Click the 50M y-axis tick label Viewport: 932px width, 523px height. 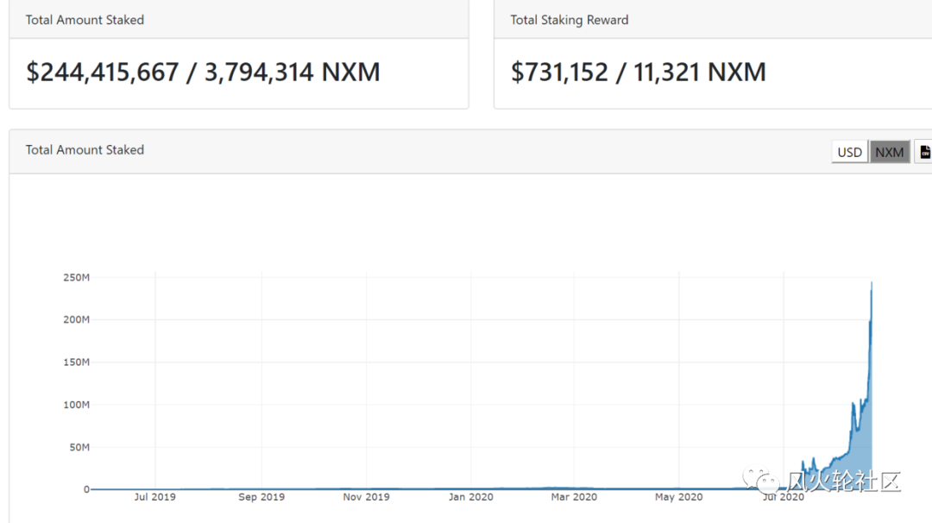79,447
